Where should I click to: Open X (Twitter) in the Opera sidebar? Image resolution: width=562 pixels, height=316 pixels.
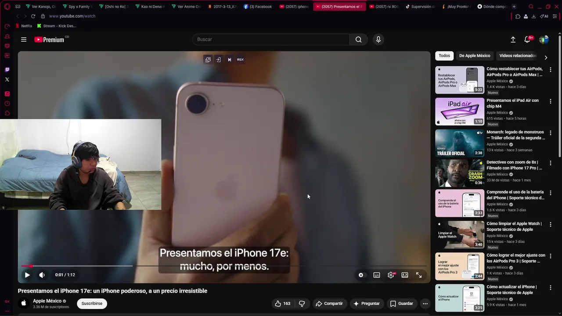7,79
